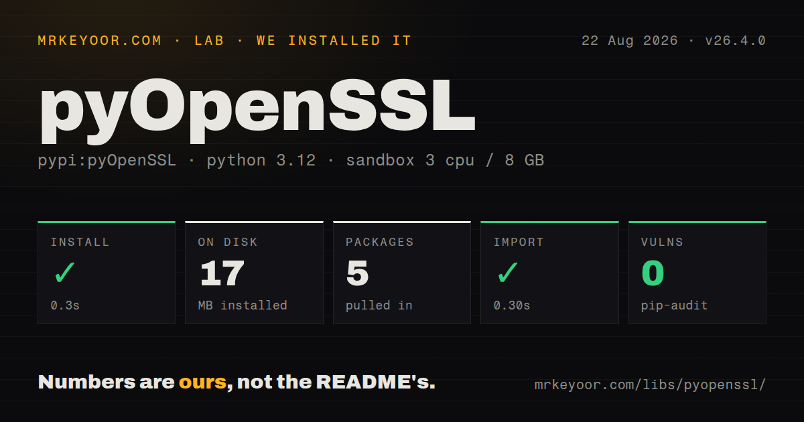804x422 pixels.
Task: Click the 'LAB' label in header
Action: [209, 41]
